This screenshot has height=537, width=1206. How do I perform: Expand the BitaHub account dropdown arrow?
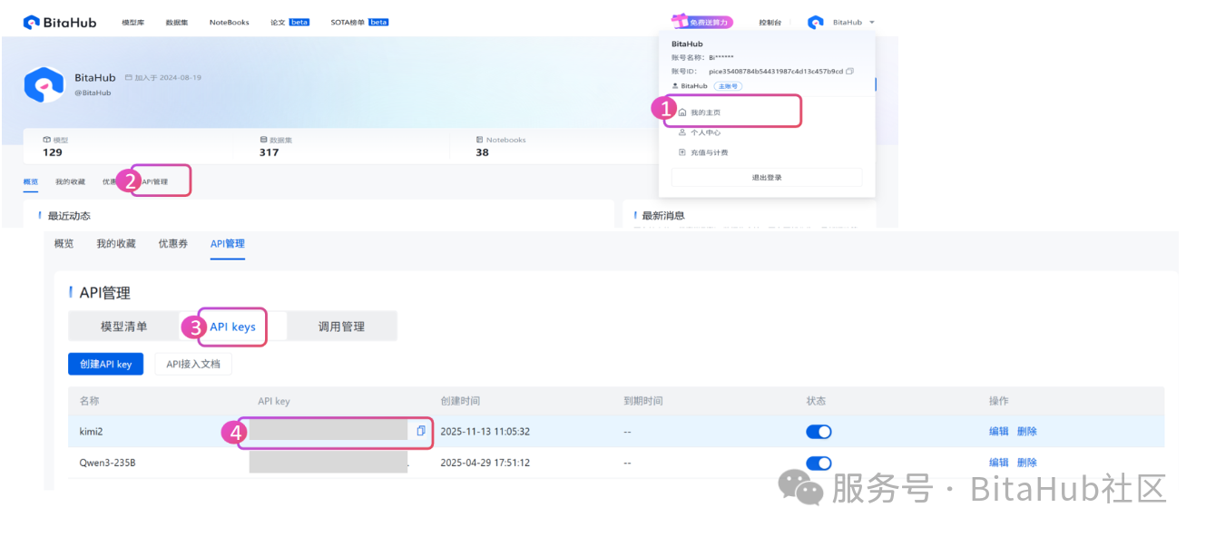click(x=872, y=23)
